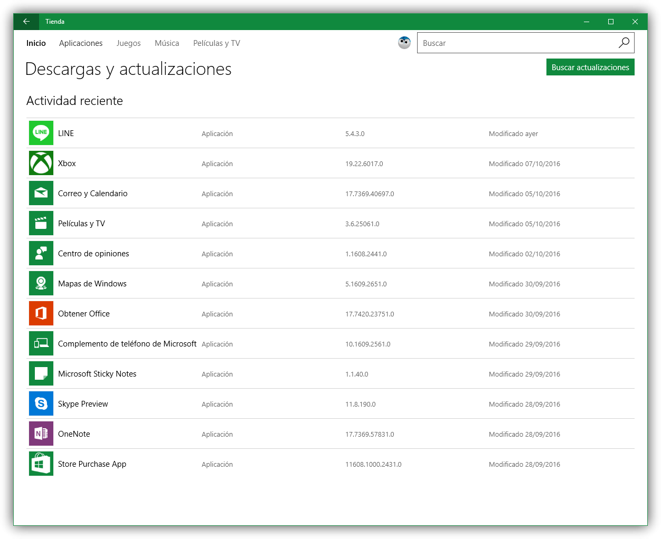Click the Correo y Calendario name

[93, 194]
